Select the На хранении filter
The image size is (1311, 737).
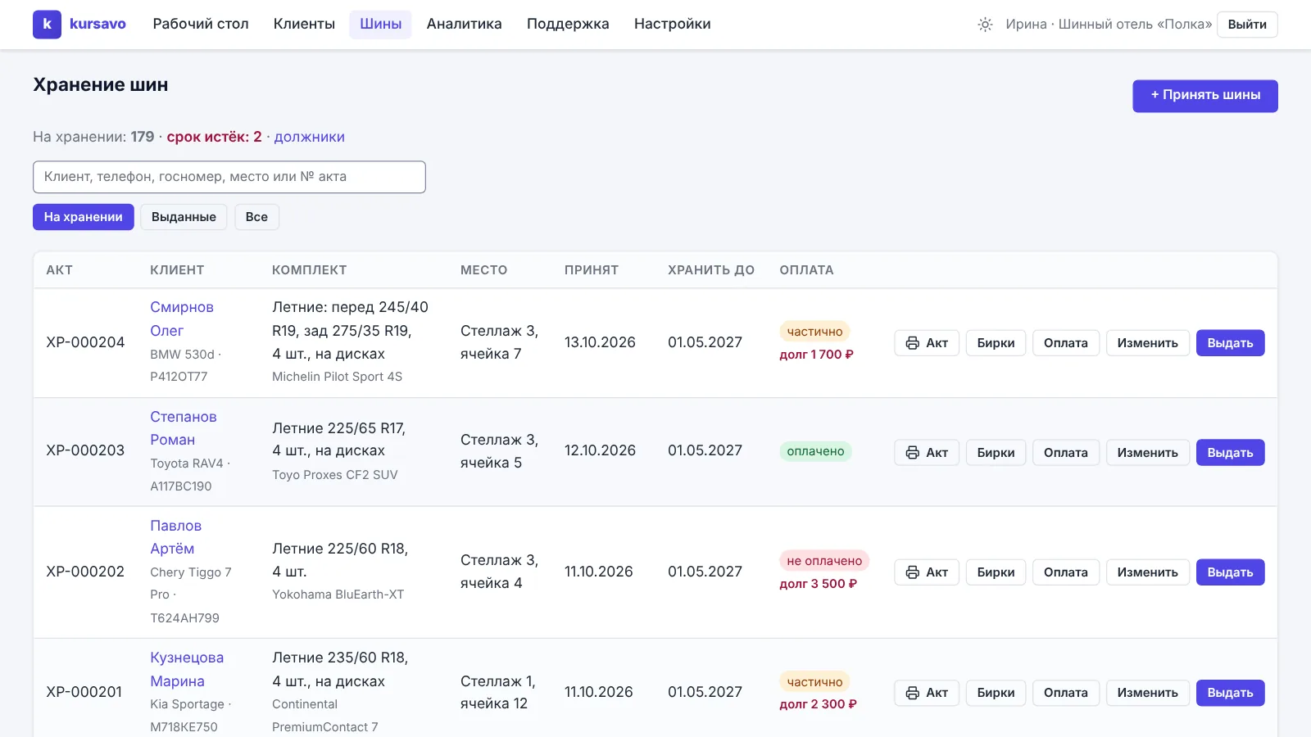tap(84, 217)
